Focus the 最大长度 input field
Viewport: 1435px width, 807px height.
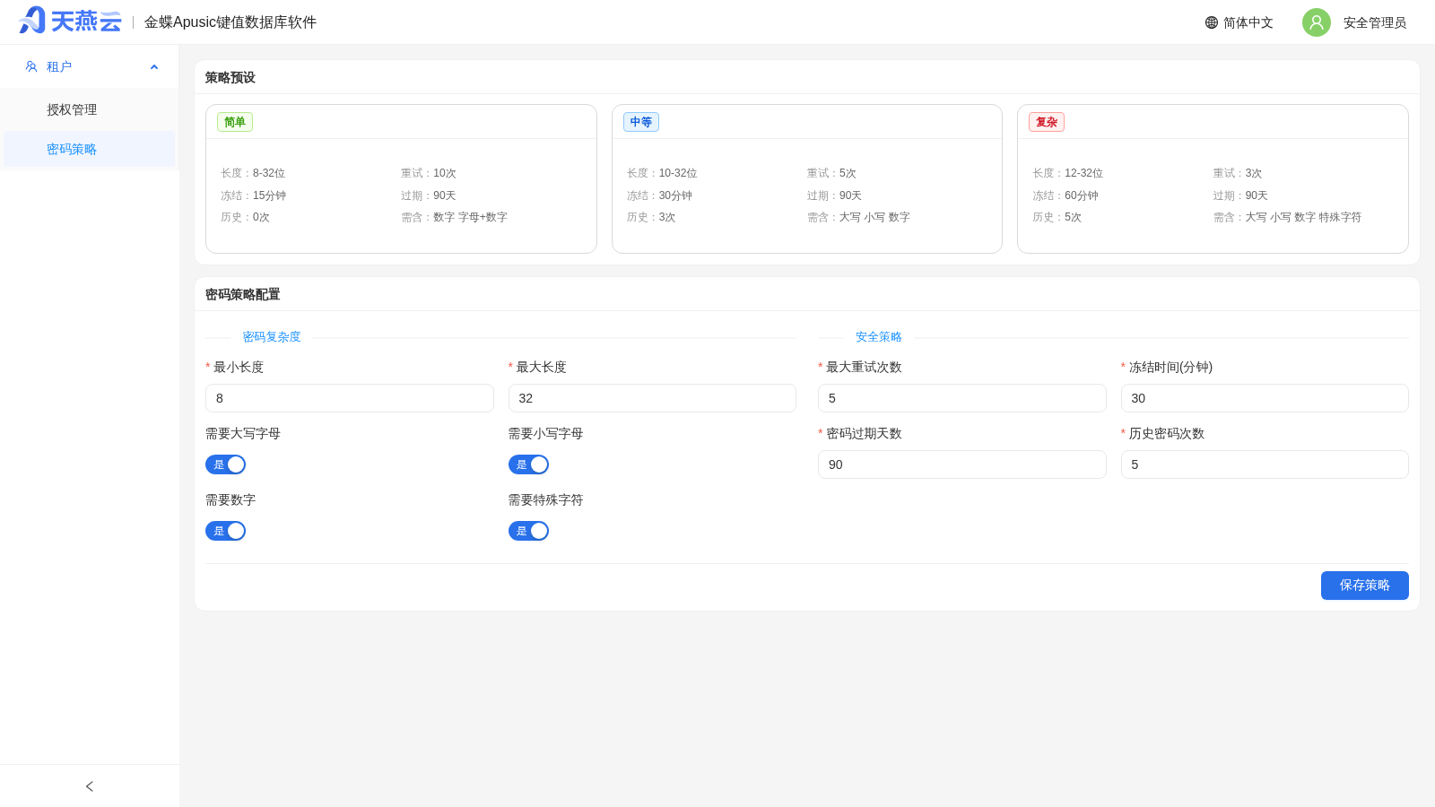(652, 398)
